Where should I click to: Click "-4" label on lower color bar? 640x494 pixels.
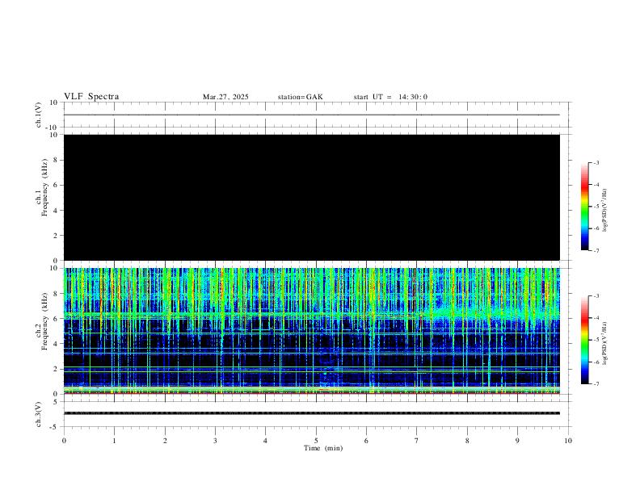[596, 318]
